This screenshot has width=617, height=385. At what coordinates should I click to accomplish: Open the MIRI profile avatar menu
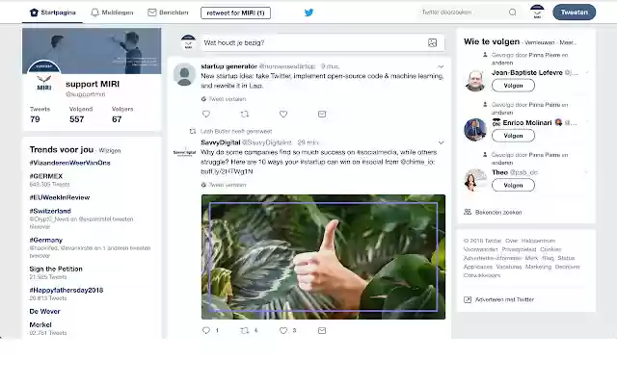click(x=537, y=12)
